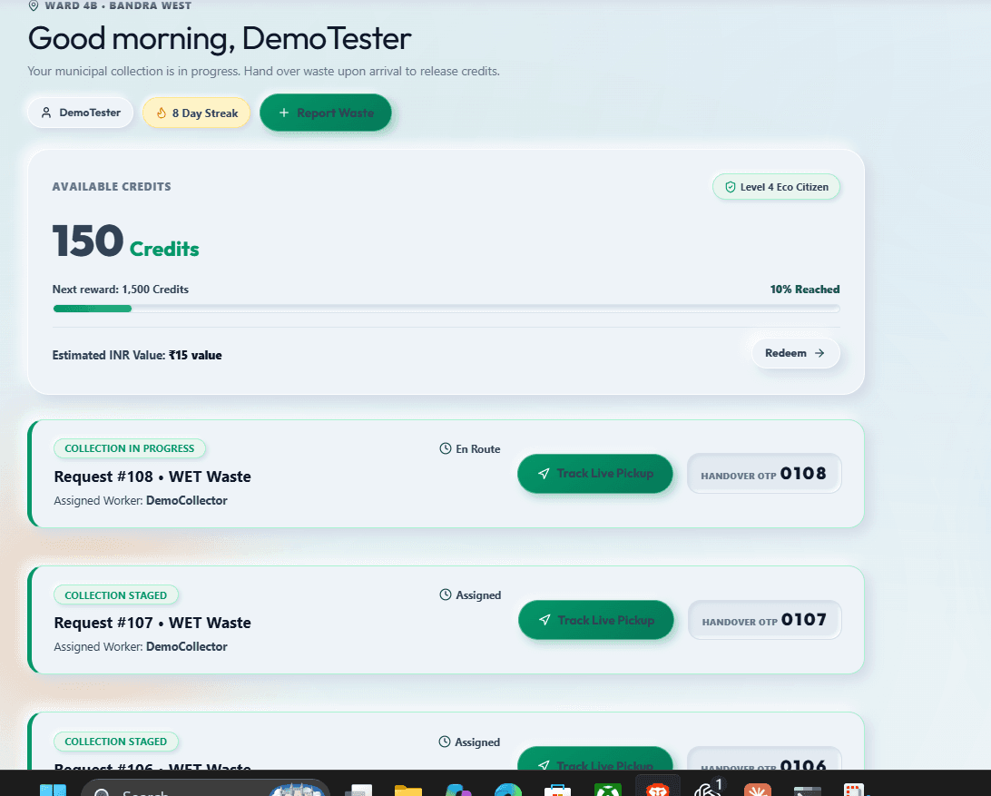The height and width of the screenshot is (796, 991).
Task: Click the flame icon in streak badge
Action: click(x=162, y=113)
